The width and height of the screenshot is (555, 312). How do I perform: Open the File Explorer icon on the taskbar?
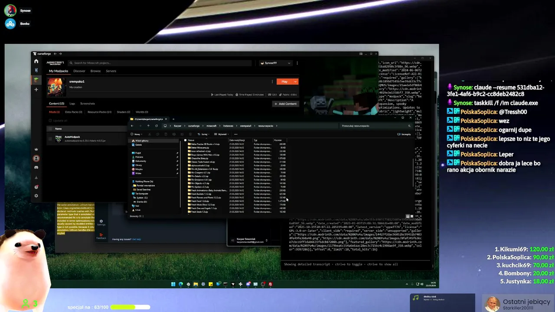point(196,284)
